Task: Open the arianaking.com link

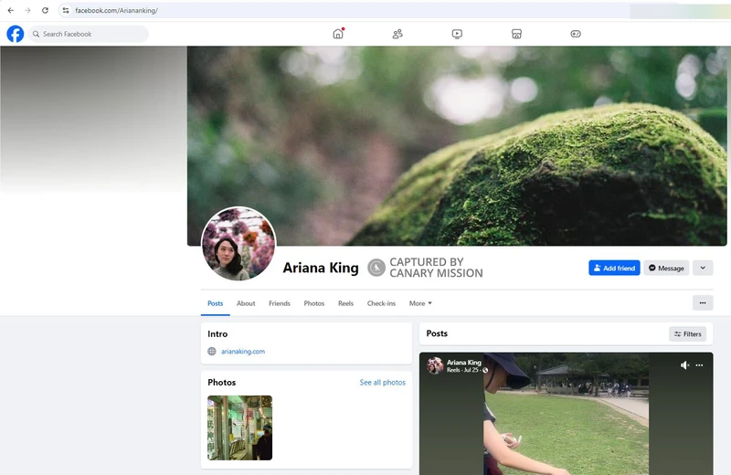Action: click(x=243, y=352)
